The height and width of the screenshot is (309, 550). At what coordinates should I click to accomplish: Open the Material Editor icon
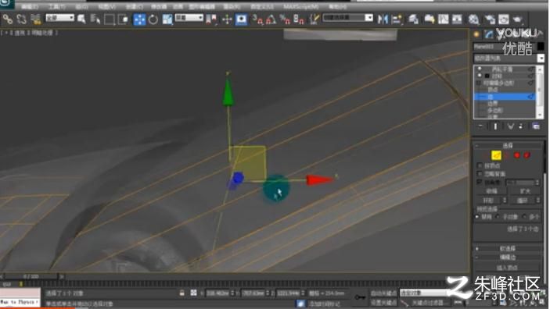[x=473, y=20]
